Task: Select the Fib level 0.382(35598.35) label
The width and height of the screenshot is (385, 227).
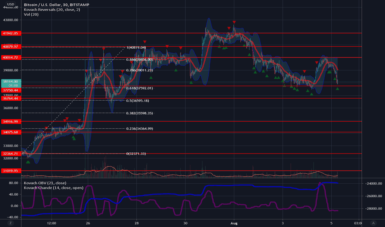Action: tap(140, 113)
